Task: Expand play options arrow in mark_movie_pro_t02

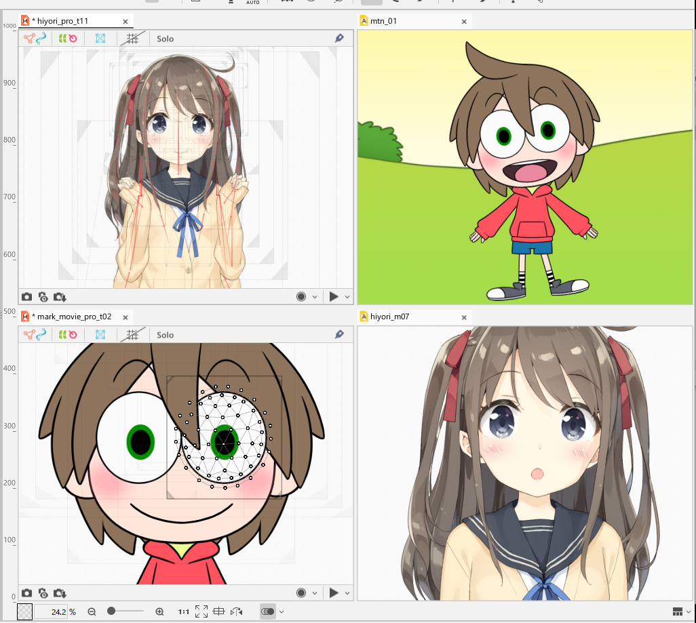Action: point(347,593)
